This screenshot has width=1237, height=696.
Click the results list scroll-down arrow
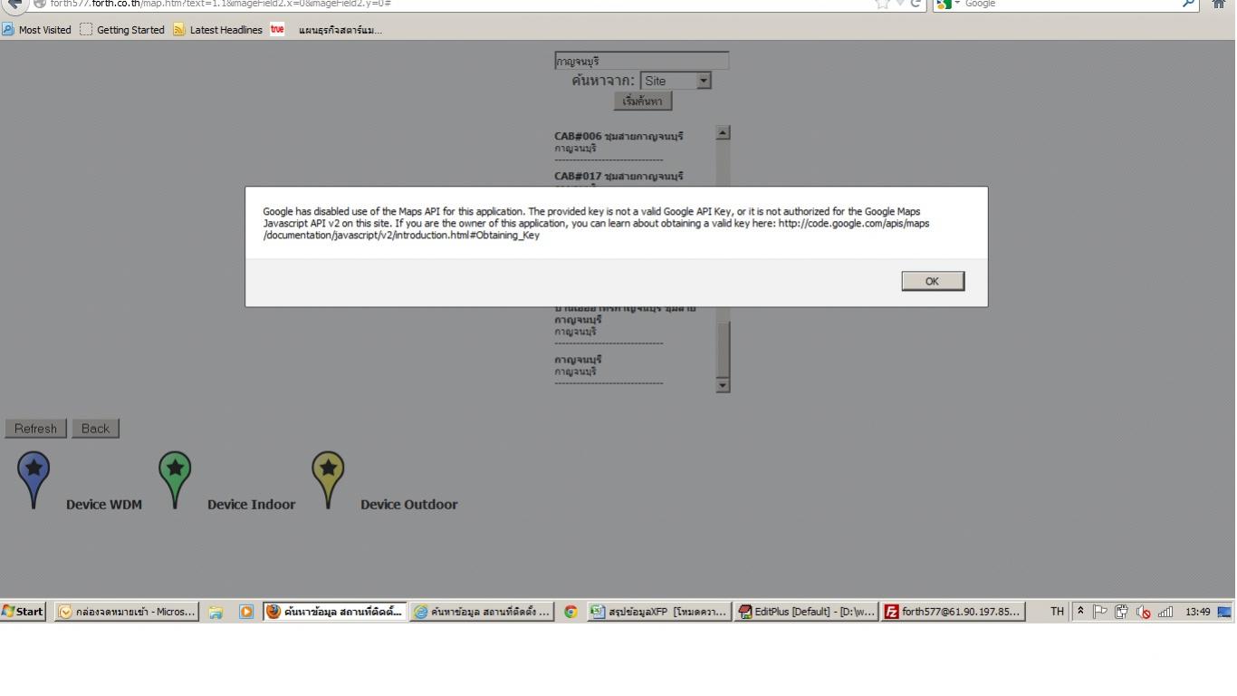(723, 385)
